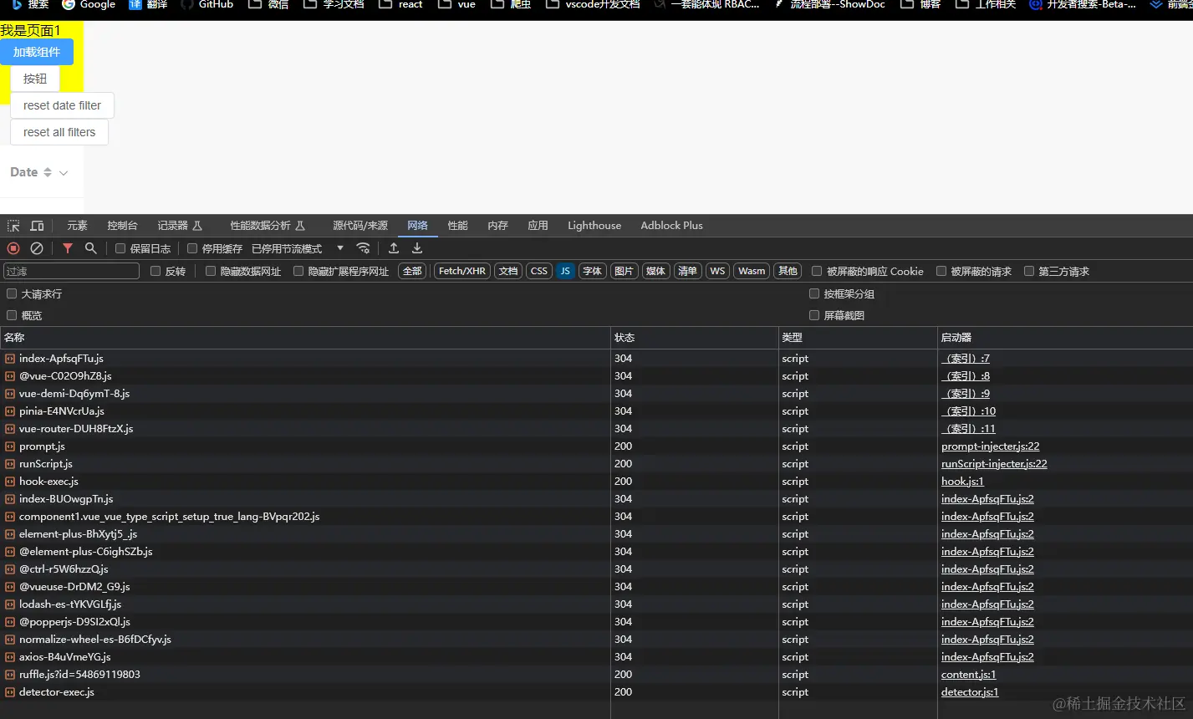Click the 加载组件 button

[37, 52]
